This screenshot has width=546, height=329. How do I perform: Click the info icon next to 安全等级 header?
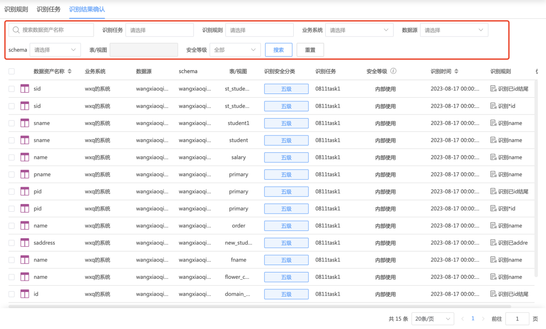tap(393, 71)
